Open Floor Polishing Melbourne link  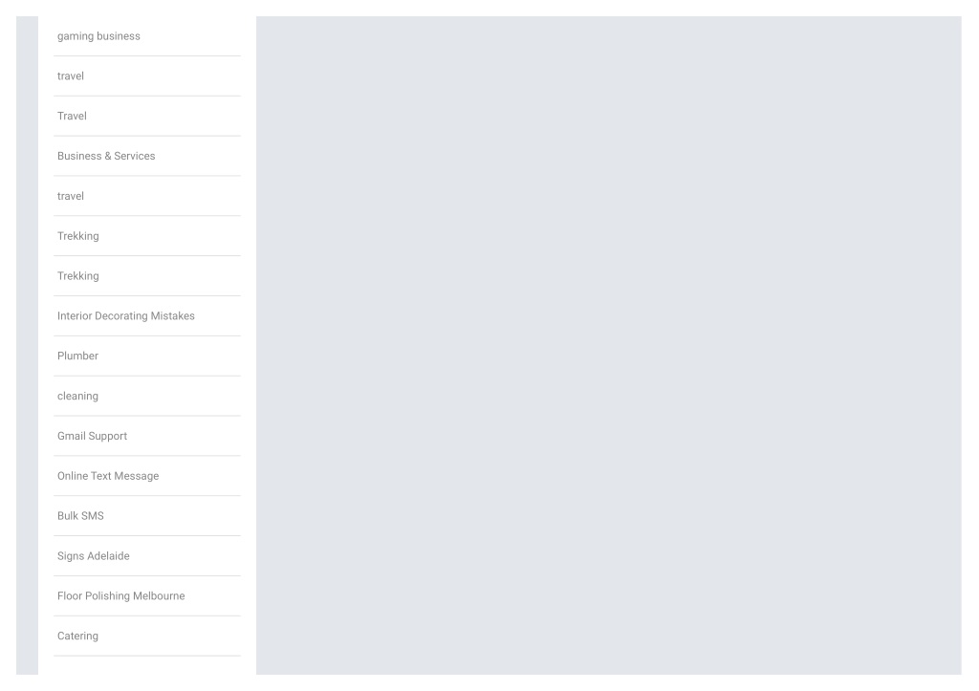click(121, 595)
